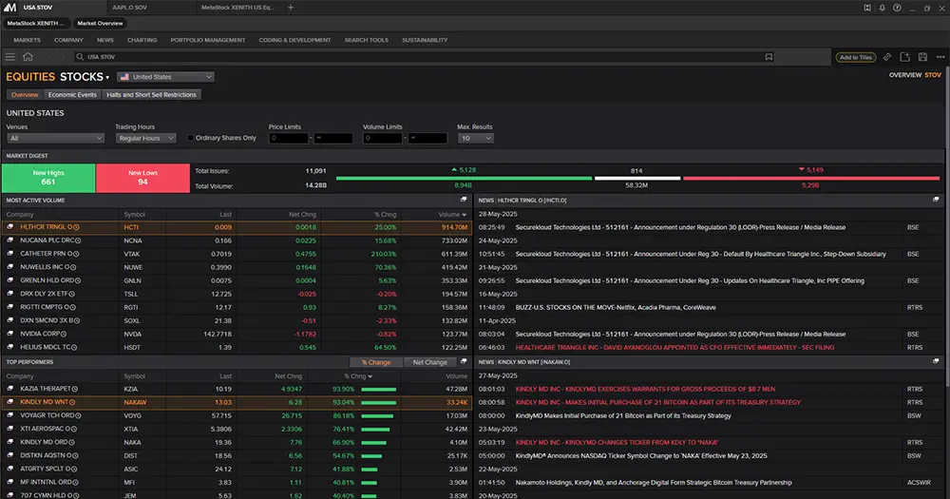The height and width of the screenshot is (499, 950).
Task: Pop out the Most Active Volume panel
Action: [464, 200]
